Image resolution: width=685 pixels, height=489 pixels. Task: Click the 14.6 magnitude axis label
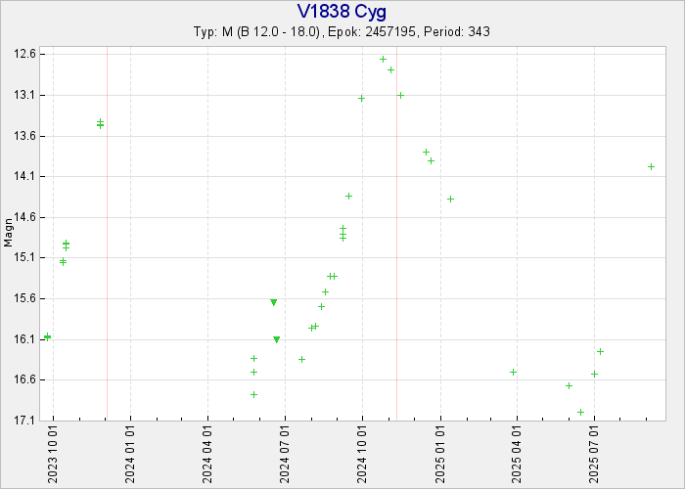pyautogui.click(x=24, y=217)
